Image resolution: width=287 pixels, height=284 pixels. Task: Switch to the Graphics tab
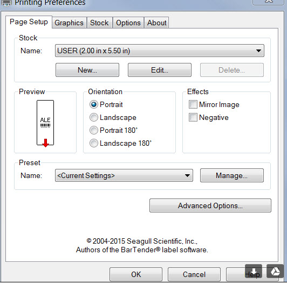(69, 23)
